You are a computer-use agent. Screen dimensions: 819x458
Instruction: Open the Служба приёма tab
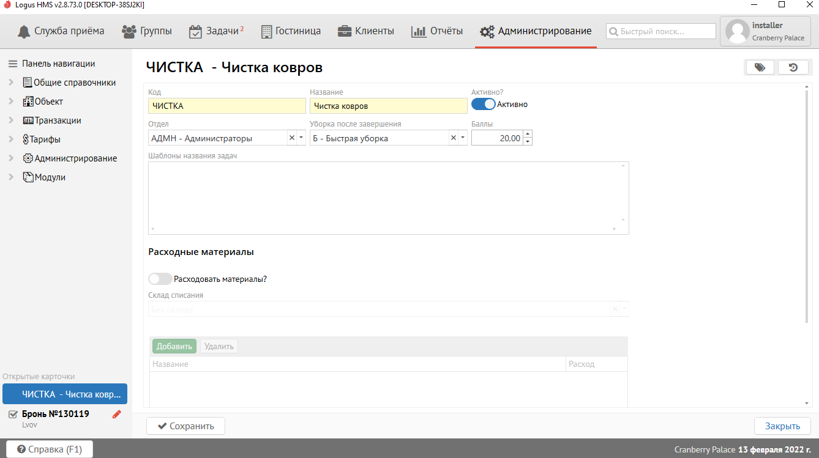(x=61, y=31)
